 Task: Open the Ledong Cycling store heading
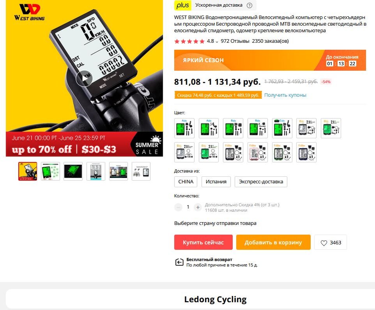click(x=215, y=299)
